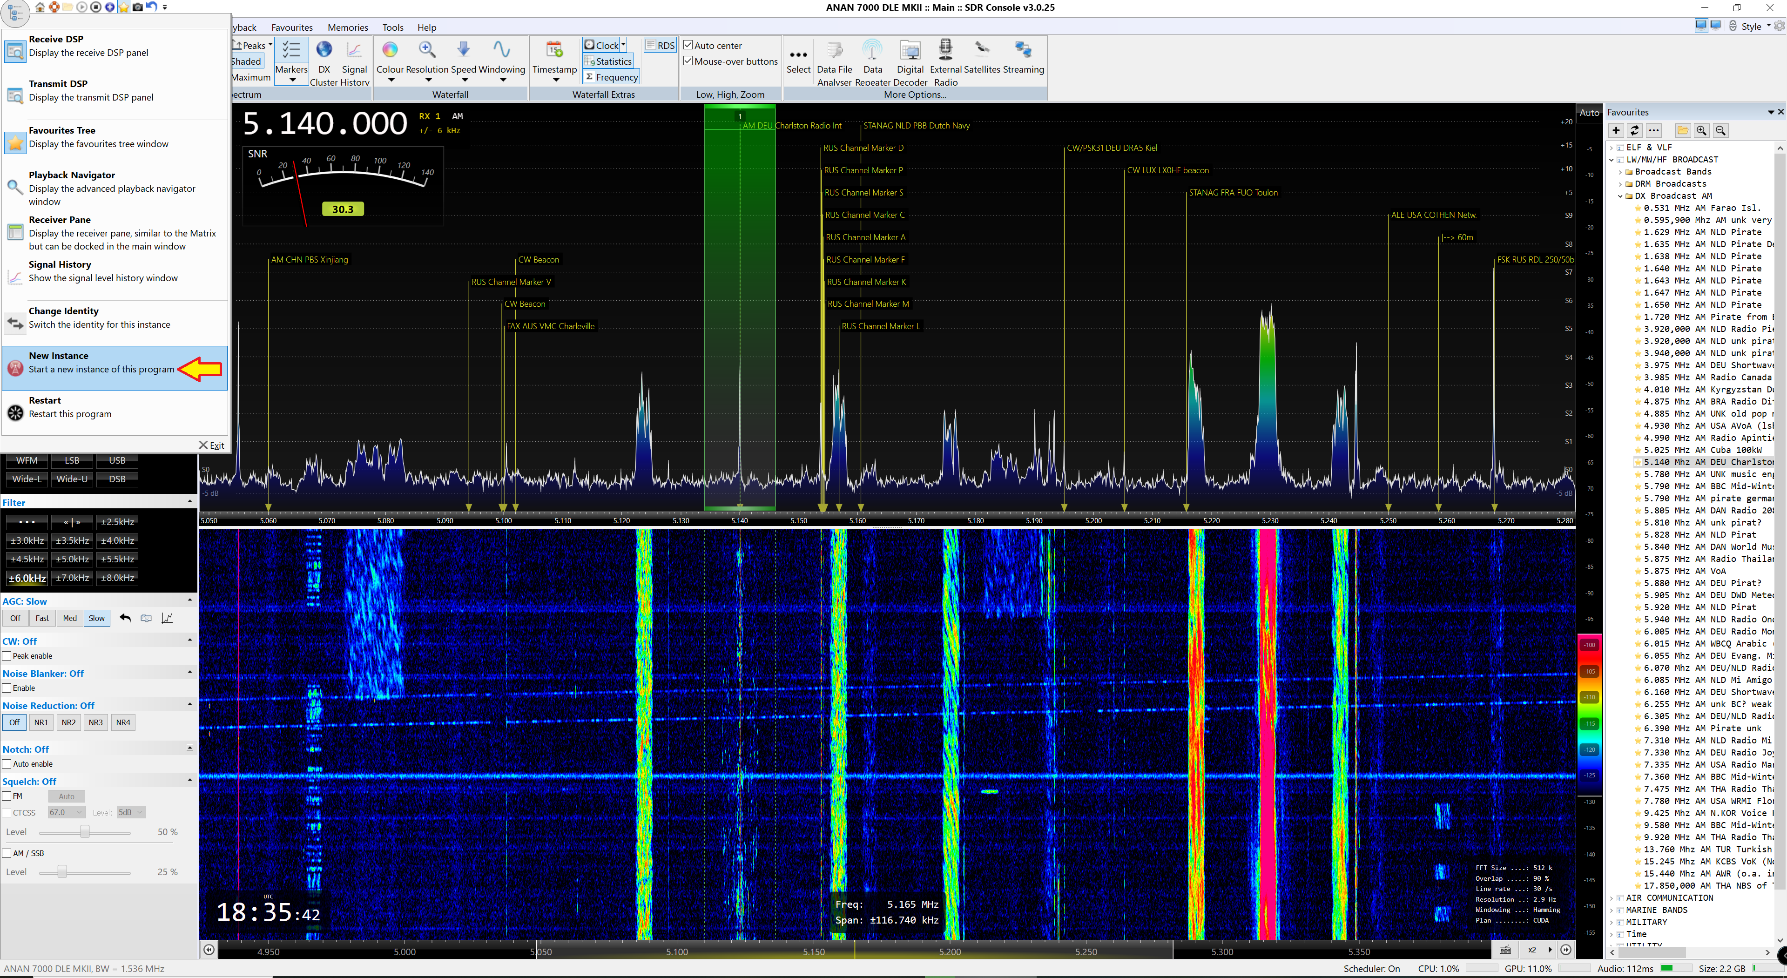Set AGC to Fast
The height and width of the screenshot is (978, 1787).
click(x=42, y=618)
